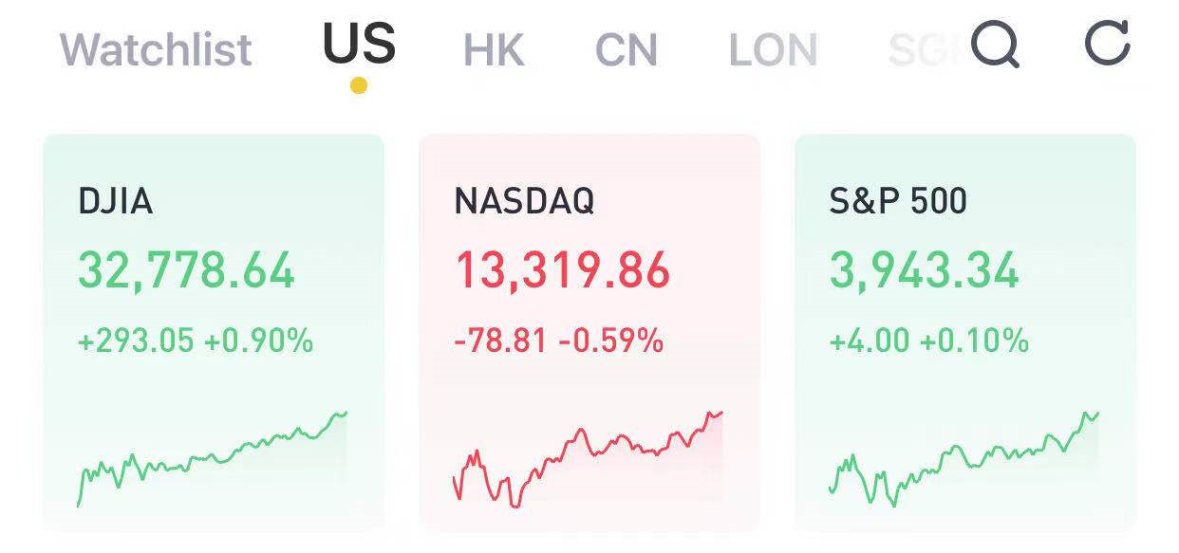Refresh market data with the circular arrow

[x=1107, y=44]
